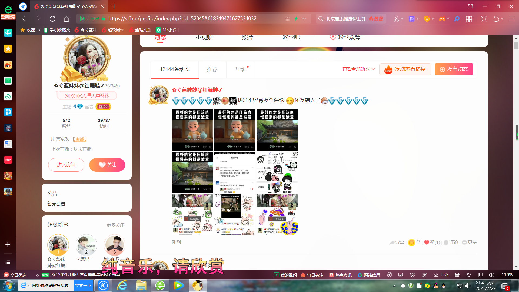Click the 110% page zoom indicator
This screenshot has width=519, height=292.
[x=507, y=275]
